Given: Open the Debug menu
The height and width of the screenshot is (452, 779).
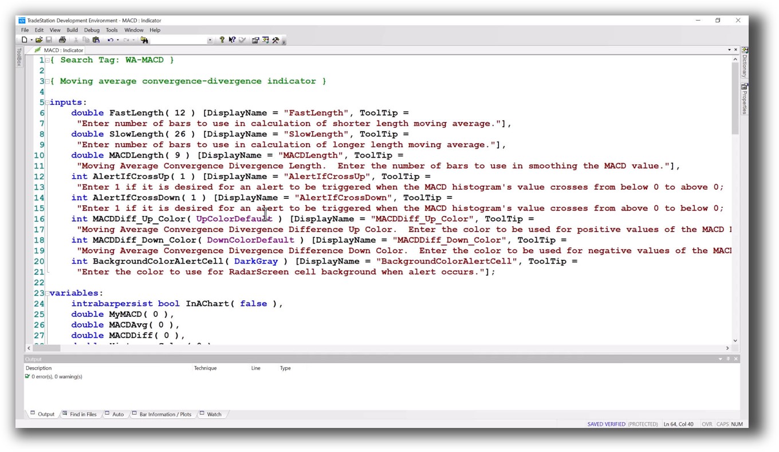Looking at the screenshot, I should pos(91,30).
